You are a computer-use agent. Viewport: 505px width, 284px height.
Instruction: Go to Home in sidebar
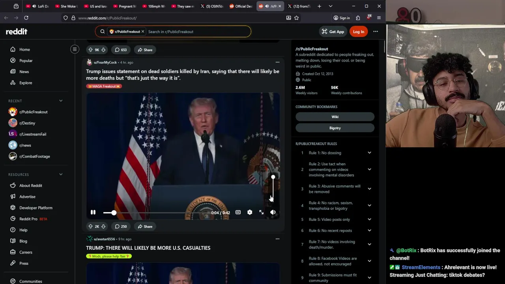(x=24, y=49)
